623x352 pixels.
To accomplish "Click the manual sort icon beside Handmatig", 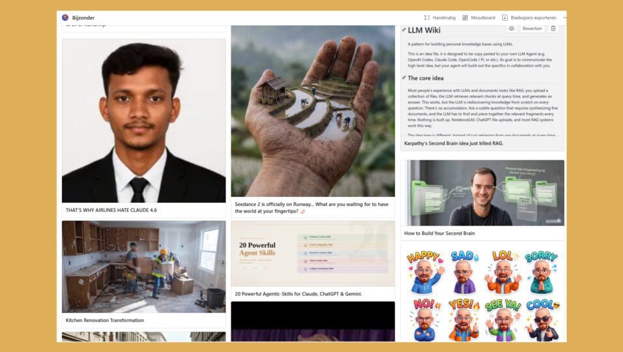I will (x=427, y=18).
